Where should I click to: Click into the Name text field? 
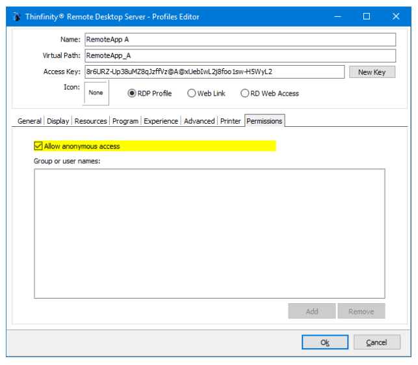coord(239,40)
